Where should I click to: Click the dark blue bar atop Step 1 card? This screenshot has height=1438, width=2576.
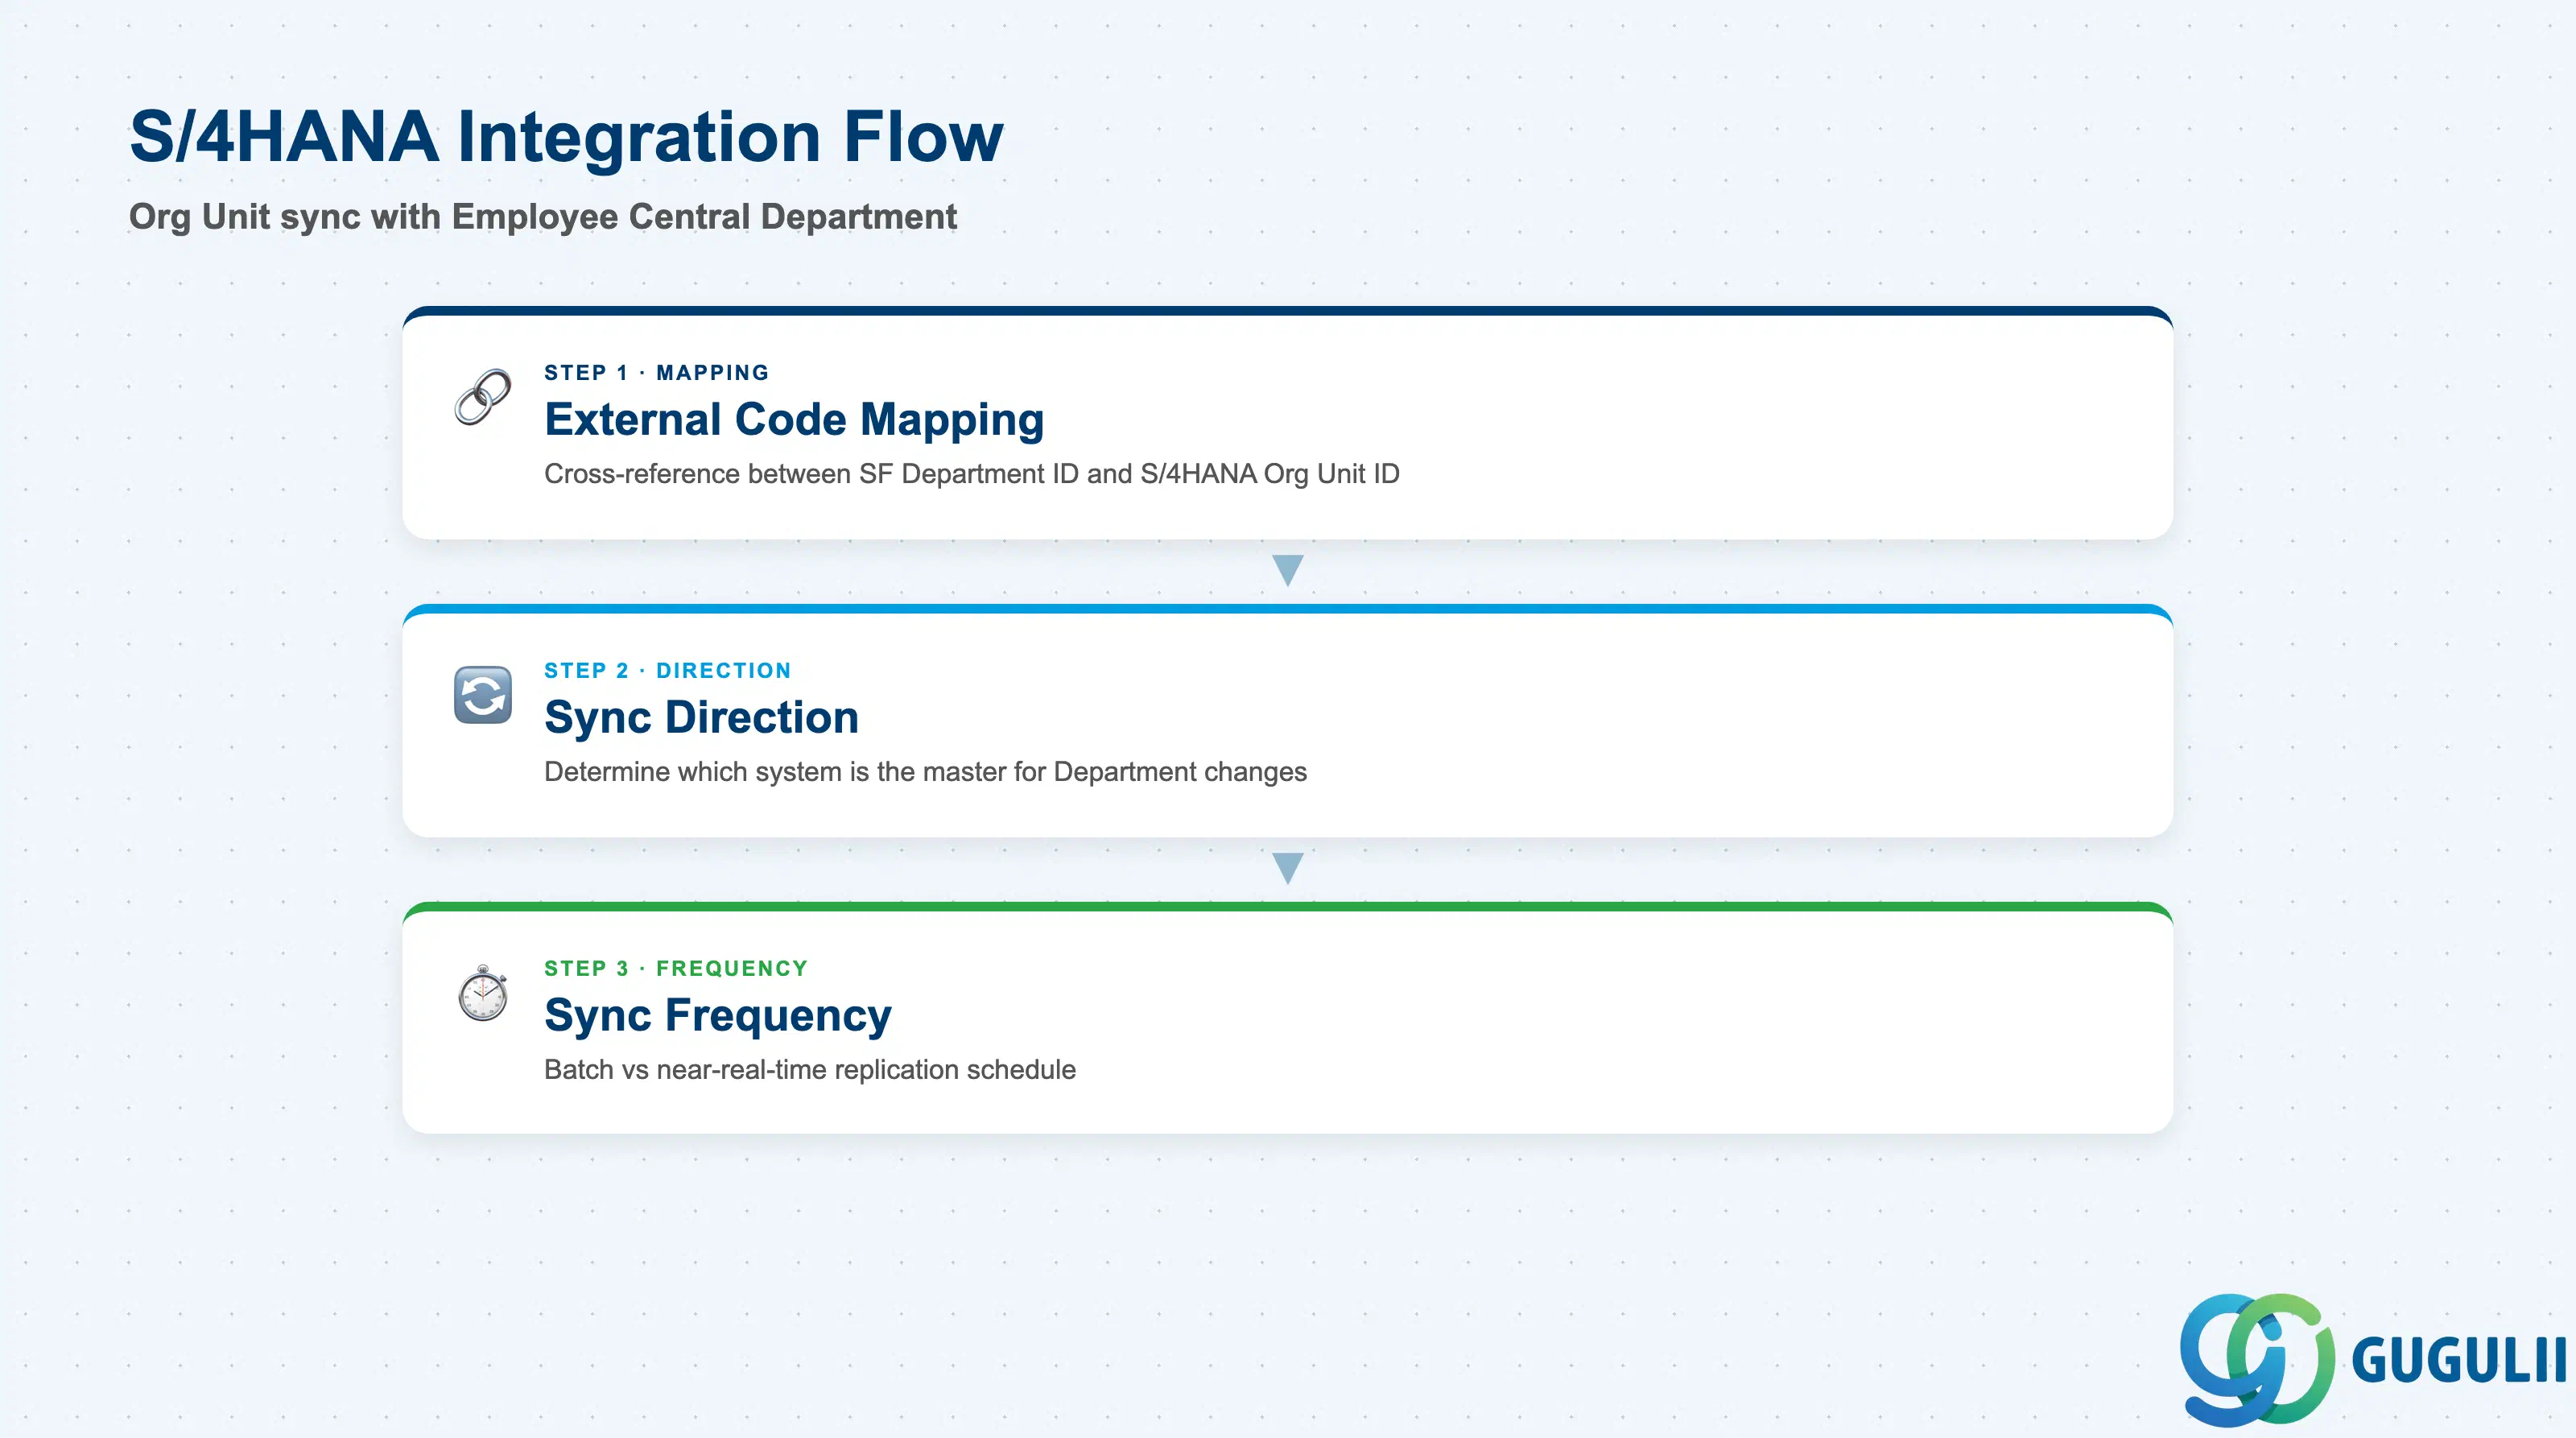1287,311
